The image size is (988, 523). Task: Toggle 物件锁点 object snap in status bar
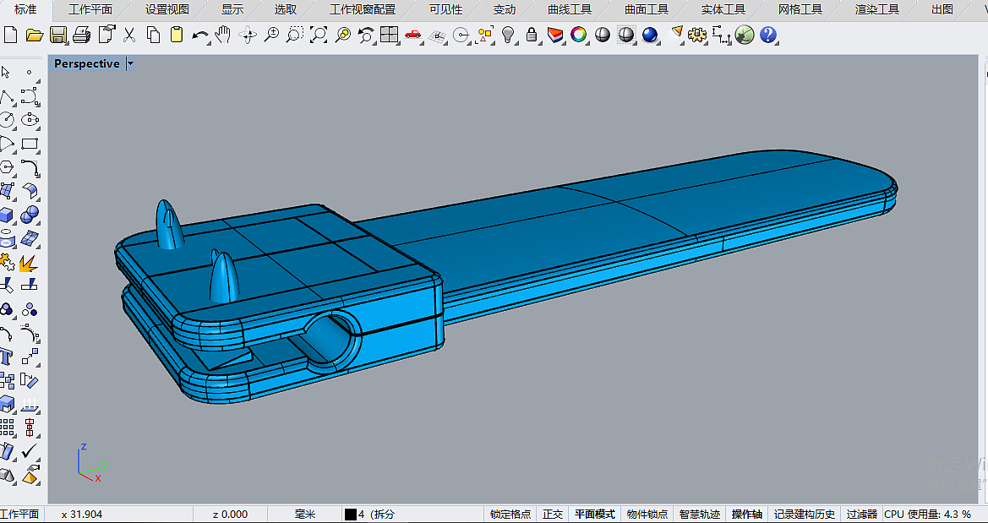point(649,514)
